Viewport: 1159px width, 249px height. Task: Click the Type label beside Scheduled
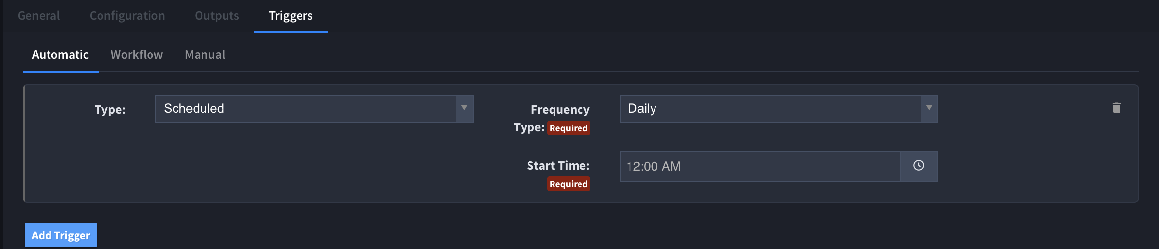(x=110, y=110)
